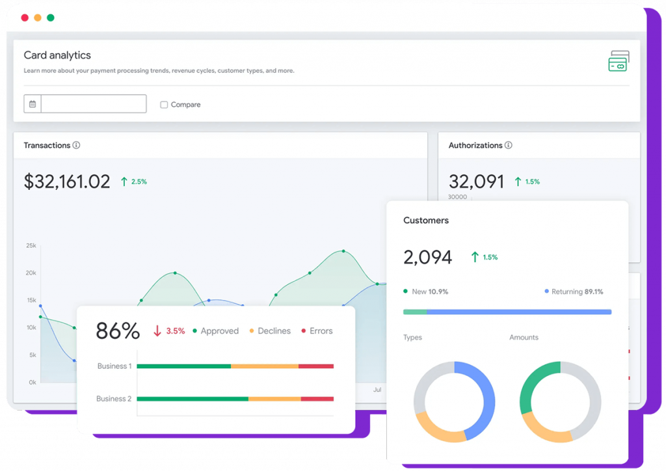Click the info icon beside Transactions

click(x=76, y=146)
